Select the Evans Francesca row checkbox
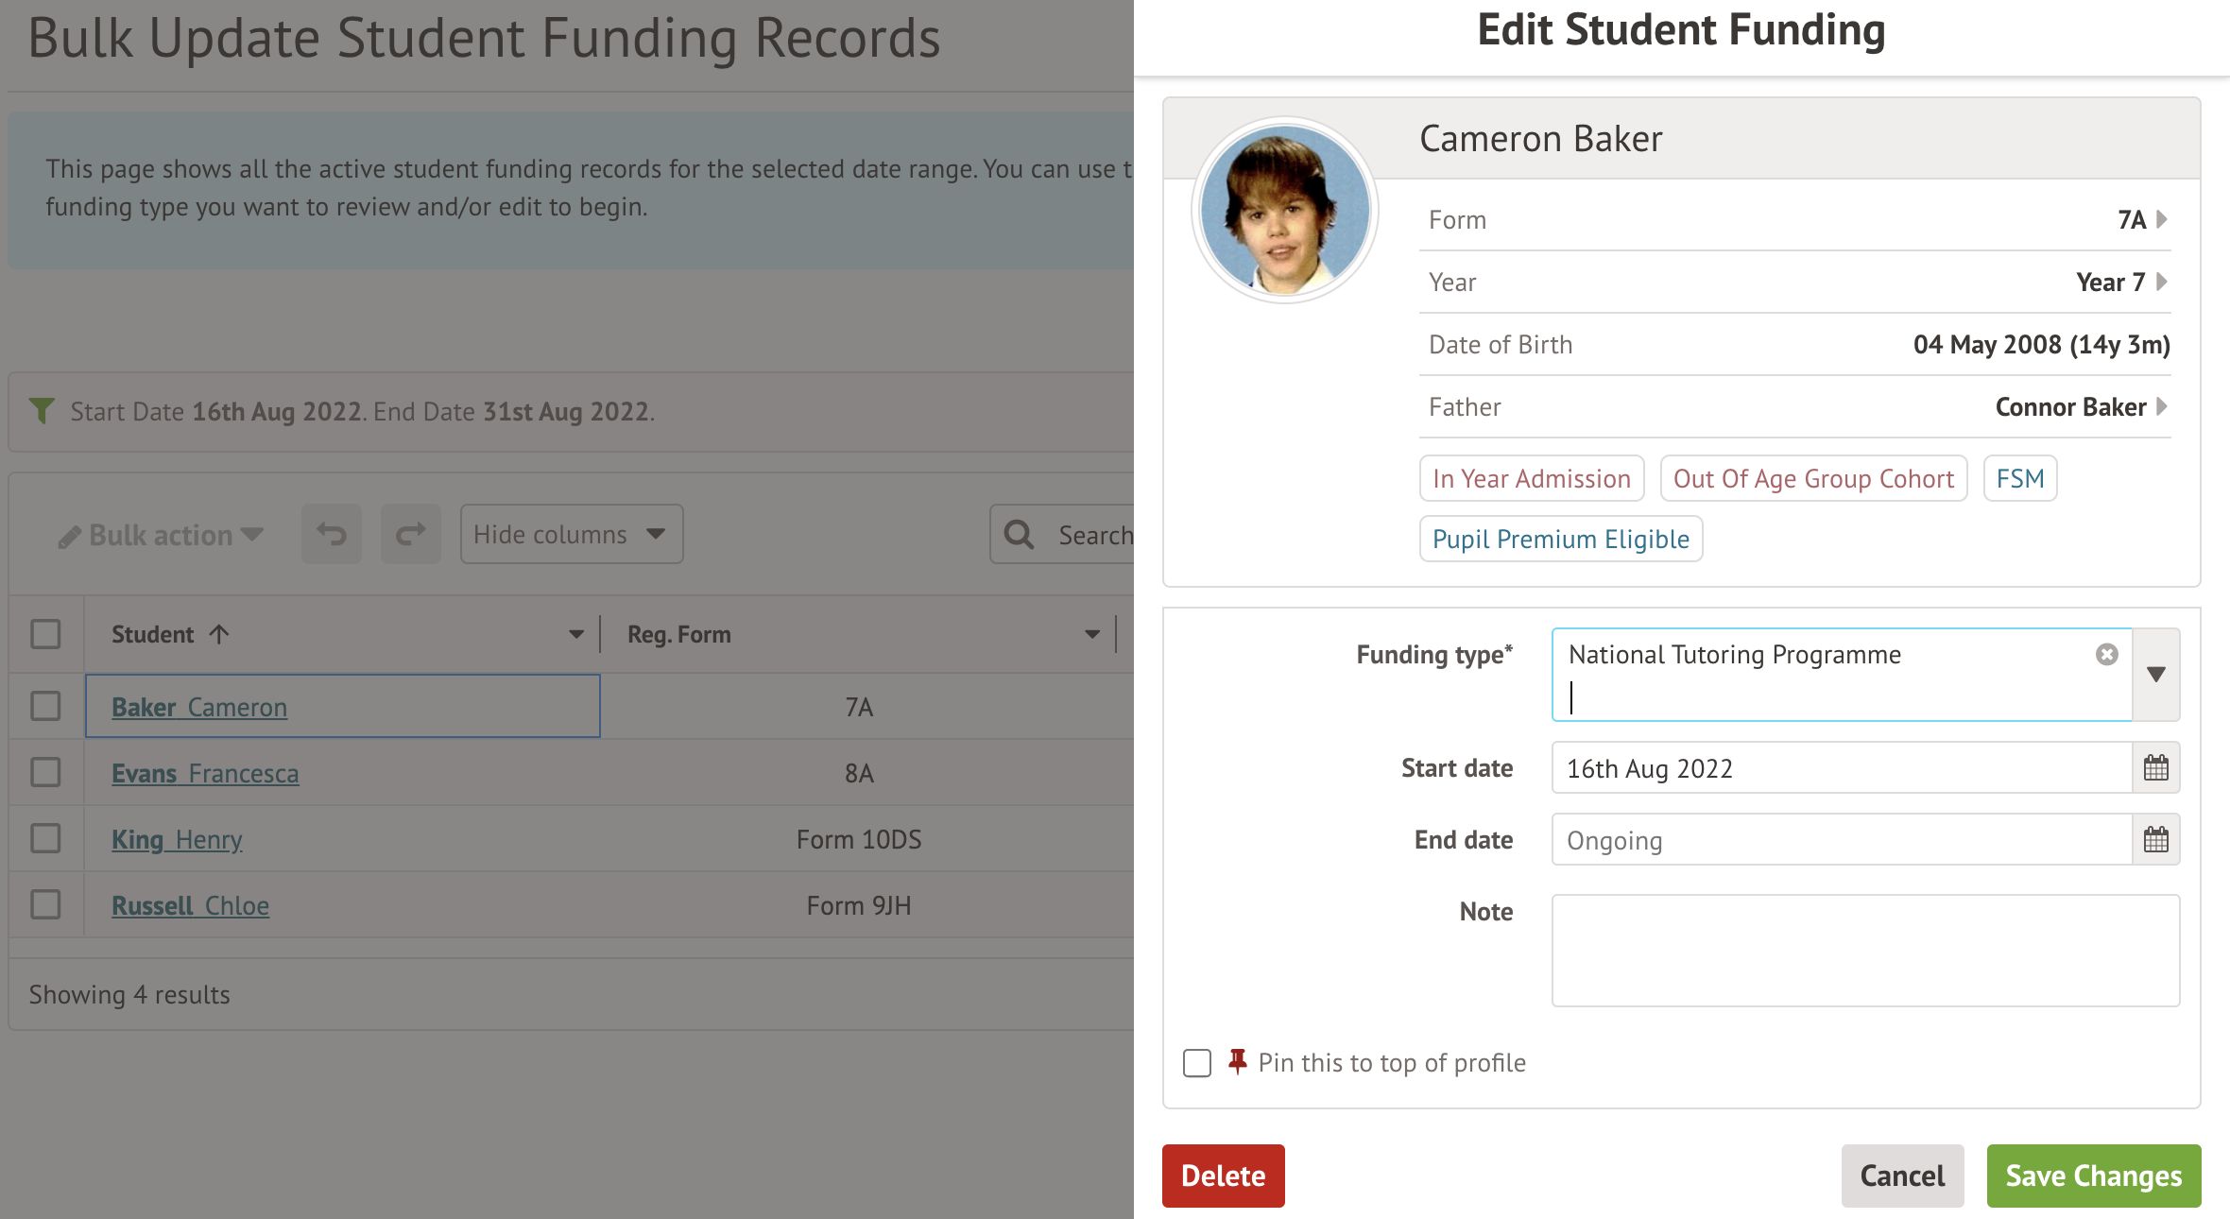 [45, 773]
